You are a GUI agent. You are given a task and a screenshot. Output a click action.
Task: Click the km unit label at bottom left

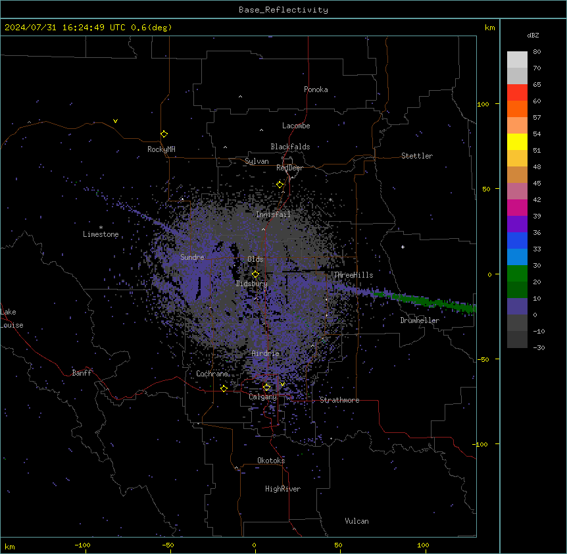point(10,547)
